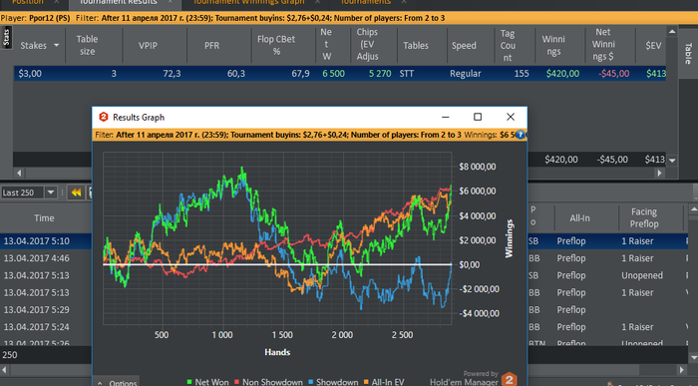
Task: Open the vertical Stats side tab
Action: [x=6, y=37]
